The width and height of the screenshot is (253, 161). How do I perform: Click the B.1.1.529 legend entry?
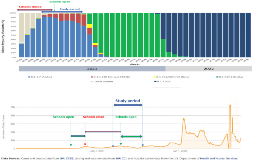tap(162, 82)
